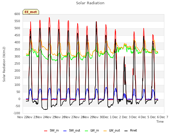Click the 0 y-axis tick label
This screenshot has width=181, height=136.
pyautogui.click(x=19, y=99)
